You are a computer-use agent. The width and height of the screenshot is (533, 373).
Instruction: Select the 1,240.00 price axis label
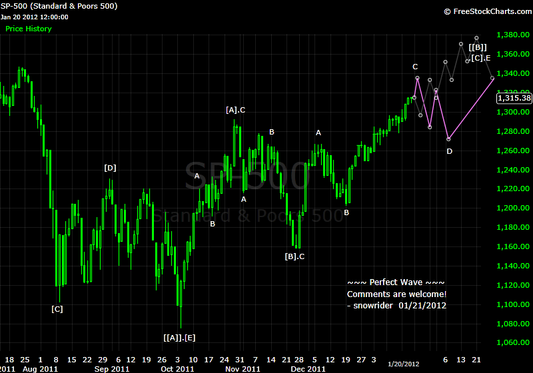[513, 170]
